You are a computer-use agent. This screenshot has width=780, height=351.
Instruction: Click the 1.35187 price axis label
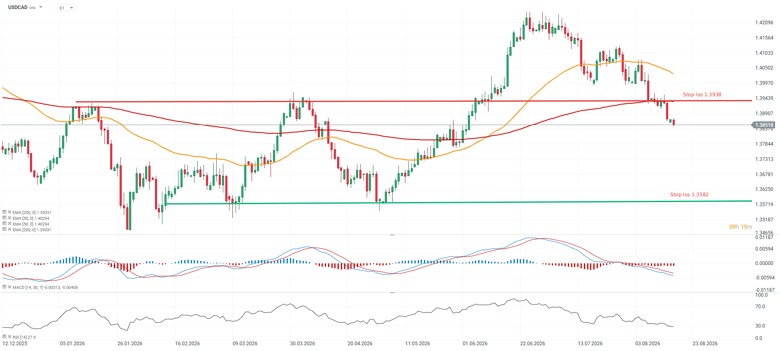point(764,220)
